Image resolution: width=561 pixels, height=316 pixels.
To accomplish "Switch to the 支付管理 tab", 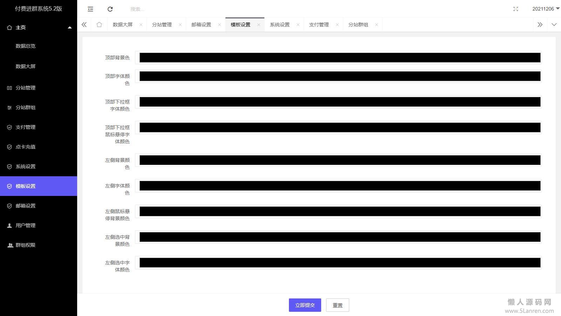I will pyautogui.click(x=319, y=25).
